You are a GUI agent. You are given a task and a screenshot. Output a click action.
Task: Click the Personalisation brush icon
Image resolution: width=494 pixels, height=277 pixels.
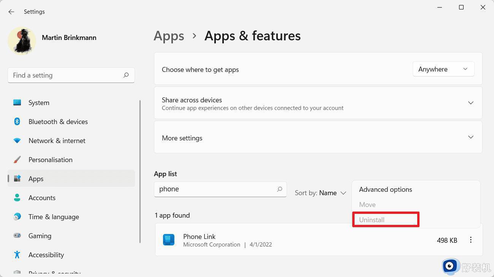pyautogui.click(x=17, y=160)
